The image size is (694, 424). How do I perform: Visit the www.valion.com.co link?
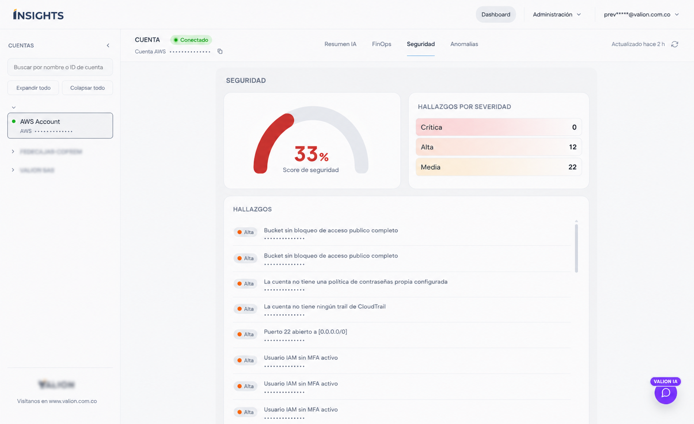73,401
